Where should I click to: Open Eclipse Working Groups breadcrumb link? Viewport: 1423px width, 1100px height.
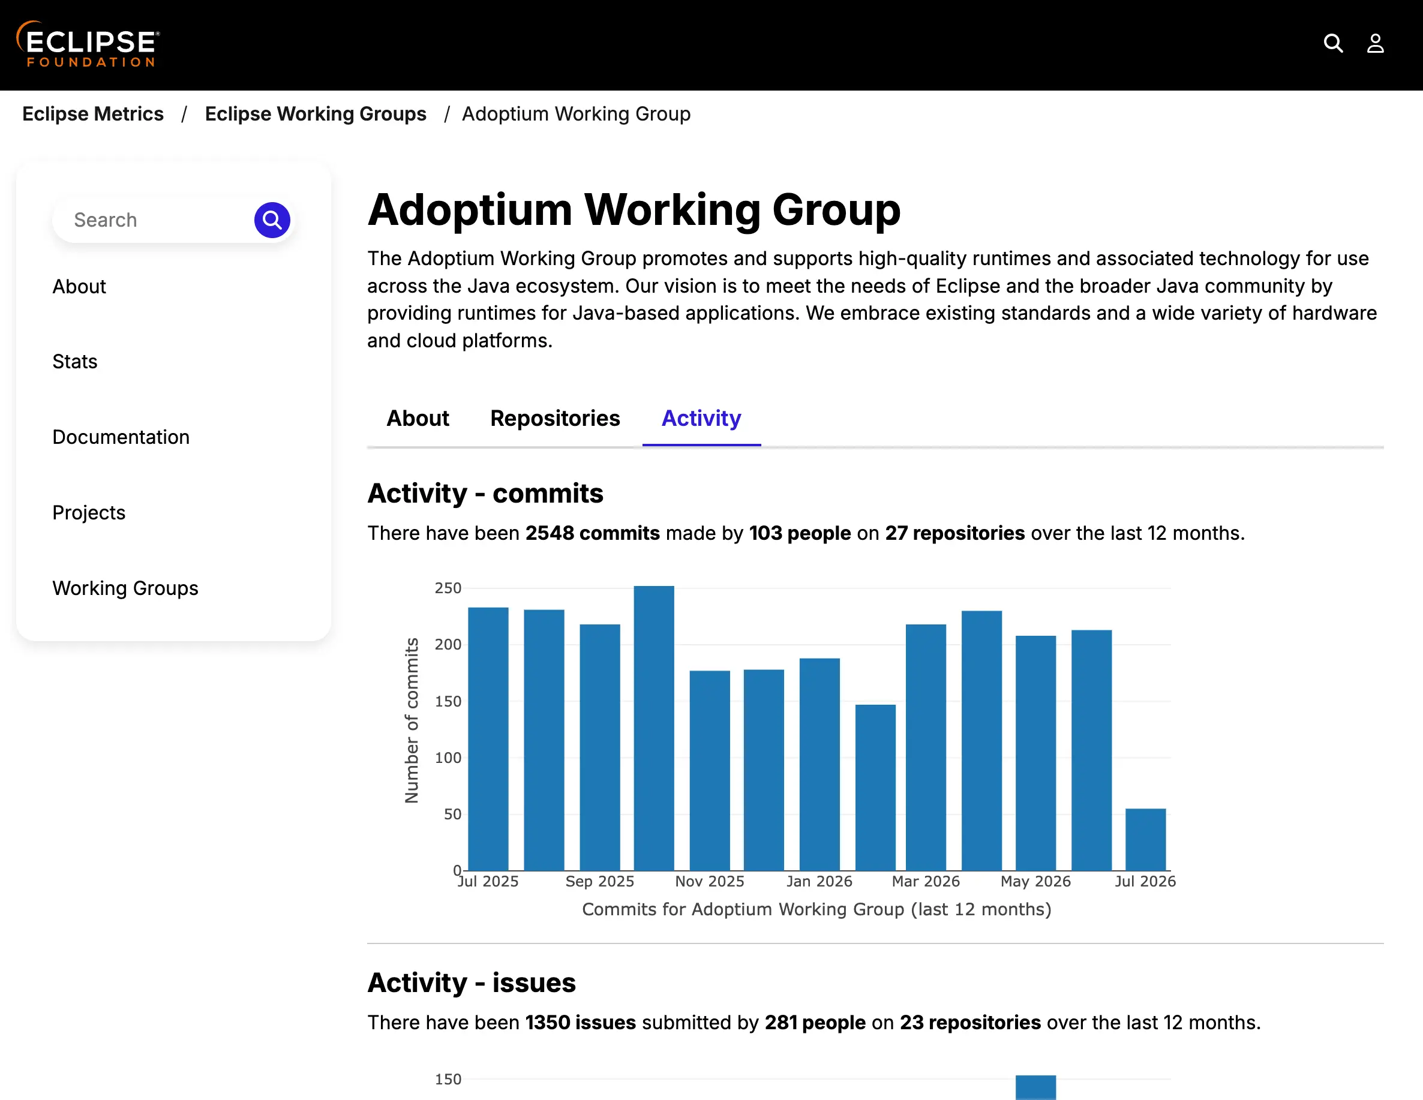tap(316, 113)
